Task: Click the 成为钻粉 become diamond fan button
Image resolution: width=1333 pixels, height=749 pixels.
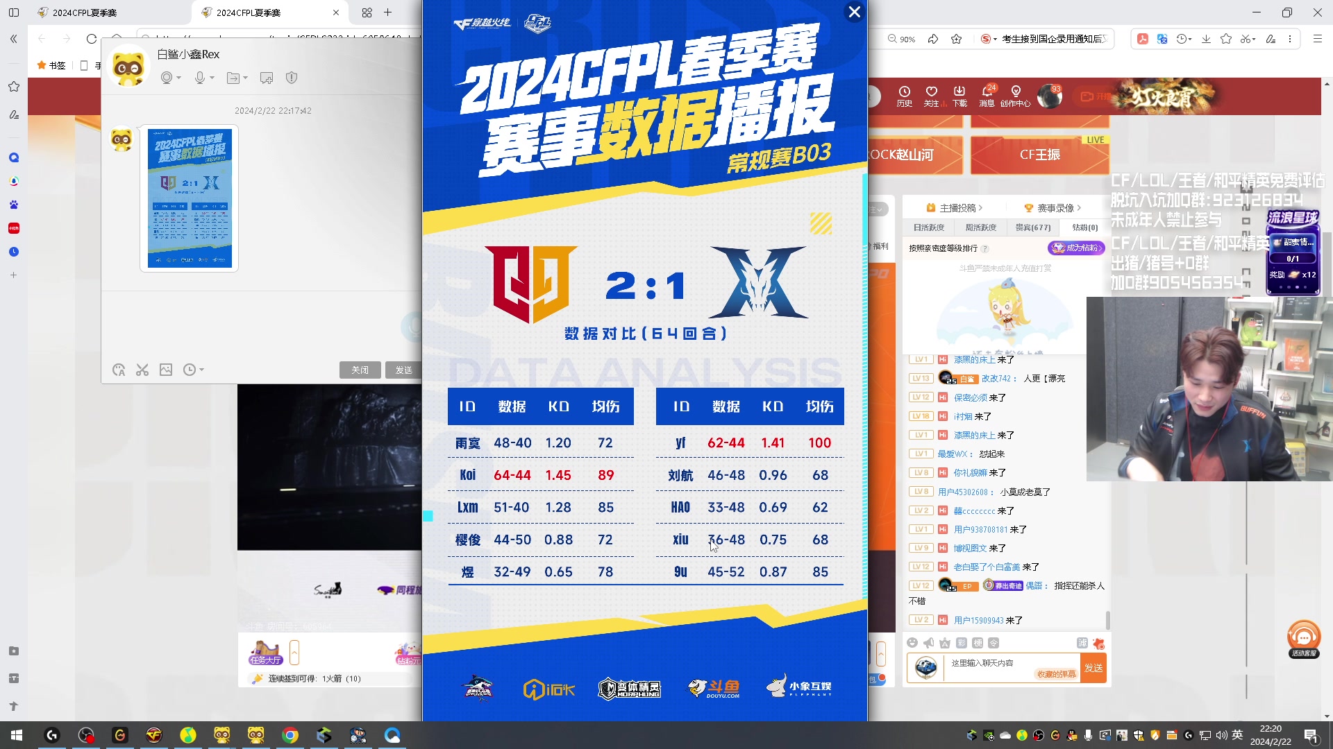Action: click(x=1076, y=248)
